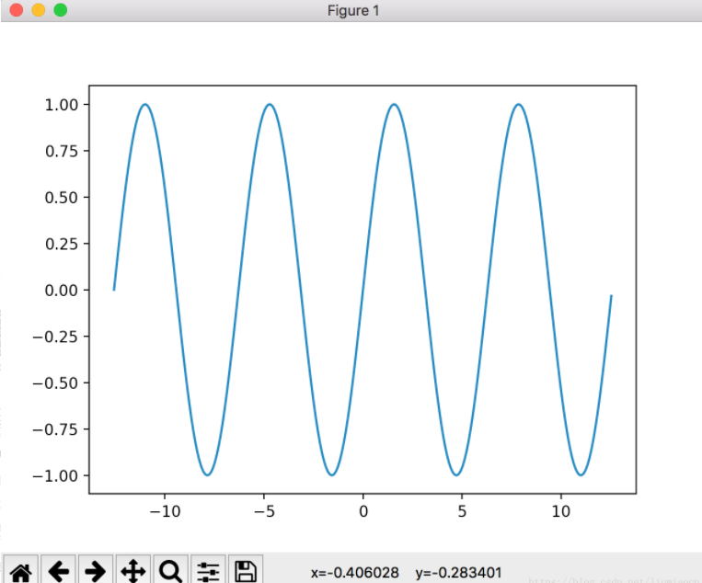Go back to the previous view

pyautogui.click(x=58, y=571)
